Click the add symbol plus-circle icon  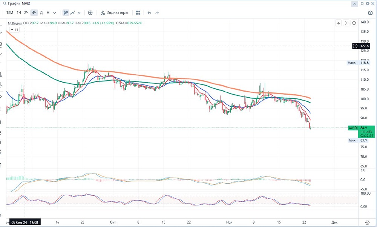[x=90, y=13]
